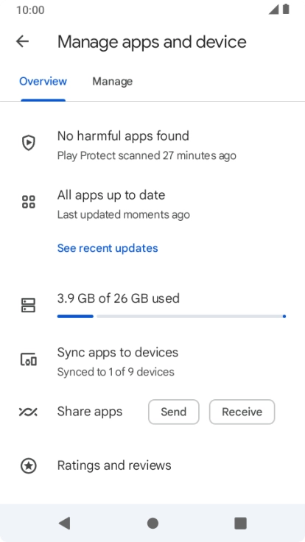The image size is (305, 542).
Task: Open Ratings and reviews entry
Action: pyautogui.click(x=152, y=465)
